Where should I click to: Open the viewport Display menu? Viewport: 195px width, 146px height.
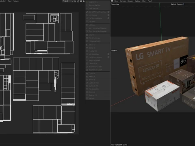pos(130,1)
